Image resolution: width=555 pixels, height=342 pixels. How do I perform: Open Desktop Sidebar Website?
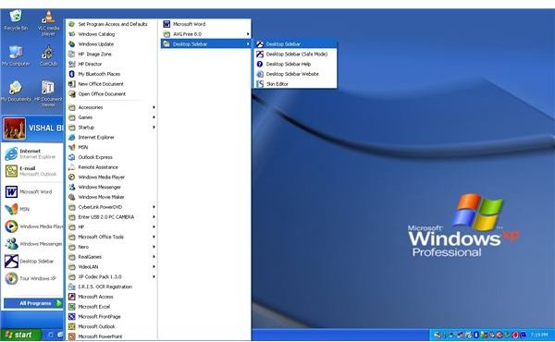(x=295, y=74)
